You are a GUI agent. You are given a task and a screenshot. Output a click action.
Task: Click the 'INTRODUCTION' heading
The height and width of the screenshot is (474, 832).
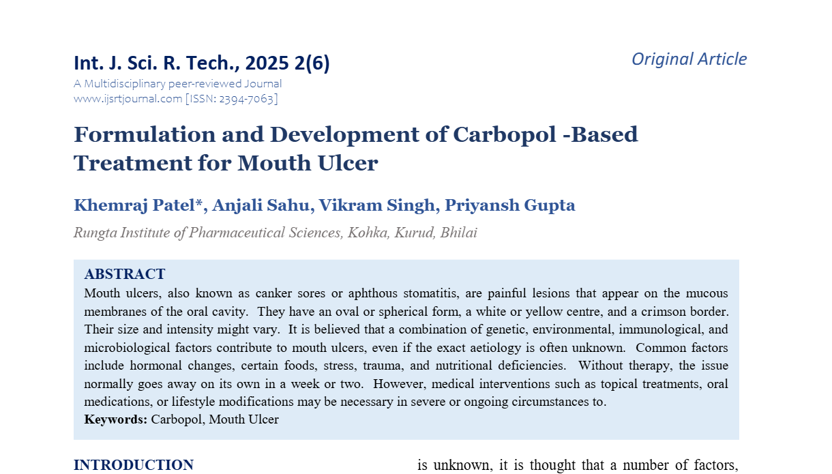click(134, 465)
